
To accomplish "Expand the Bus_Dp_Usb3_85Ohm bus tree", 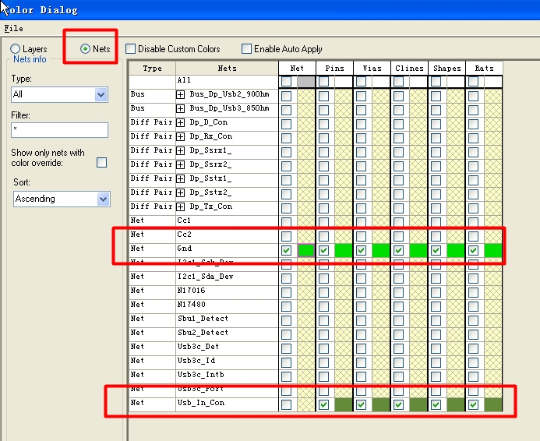I will pyautogui.click(x=181, y=108).
